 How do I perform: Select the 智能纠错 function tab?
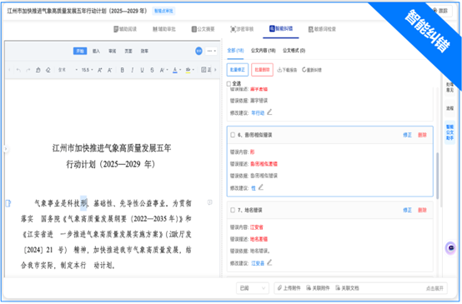pyautogui.click(x=281, y=28)
